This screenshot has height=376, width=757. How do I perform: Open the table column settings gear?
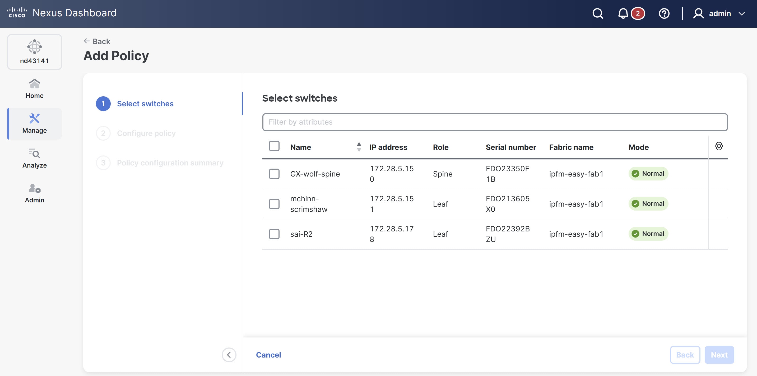(719, 146)
